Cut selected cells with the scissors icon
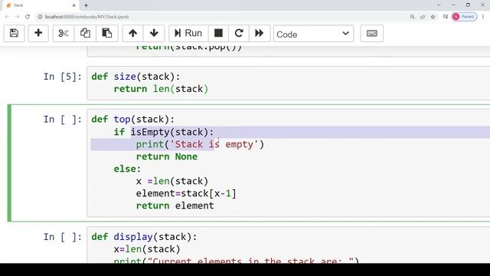 pyautogui.click(x=64, y=33)
